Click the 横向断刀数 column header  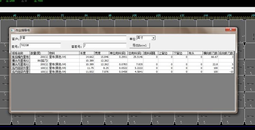(210, 53)
